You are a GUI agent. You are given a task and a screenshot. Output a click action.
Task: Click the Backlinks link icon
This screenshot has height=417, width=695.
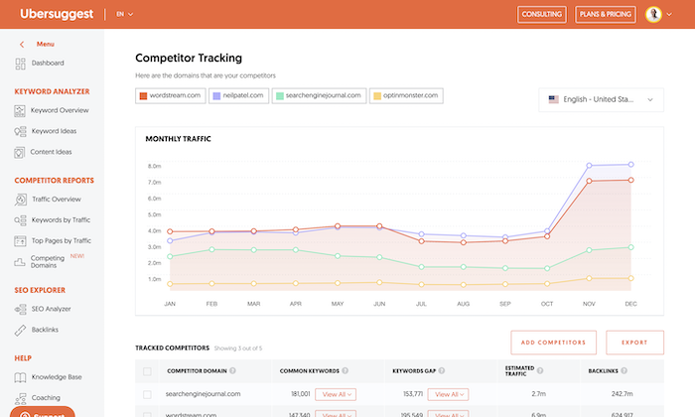20,331
